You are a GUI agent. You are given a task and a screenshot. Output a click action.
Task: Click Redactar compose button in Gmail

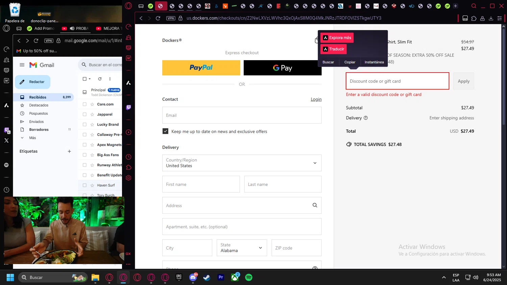32,82
